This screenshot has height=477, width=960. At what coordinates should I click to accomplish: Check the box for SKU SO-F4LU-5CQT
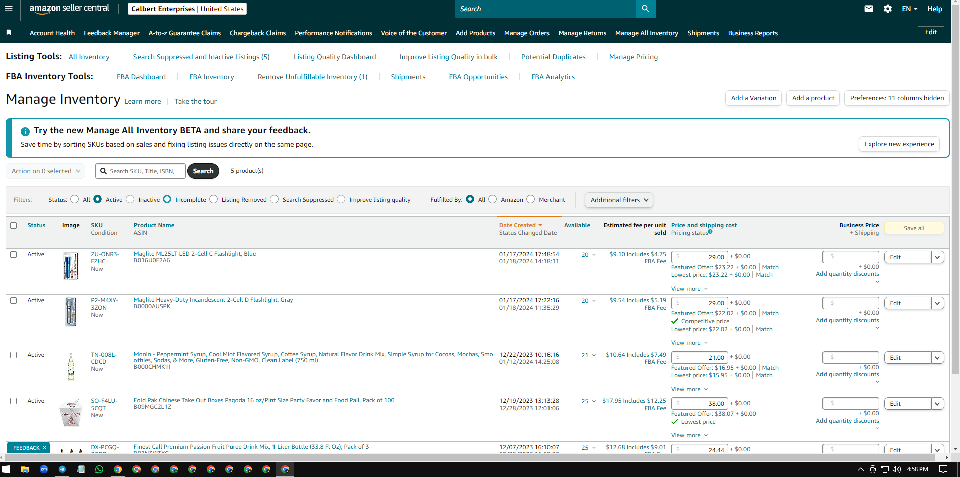pyautogui.click(x=14, y=401)
